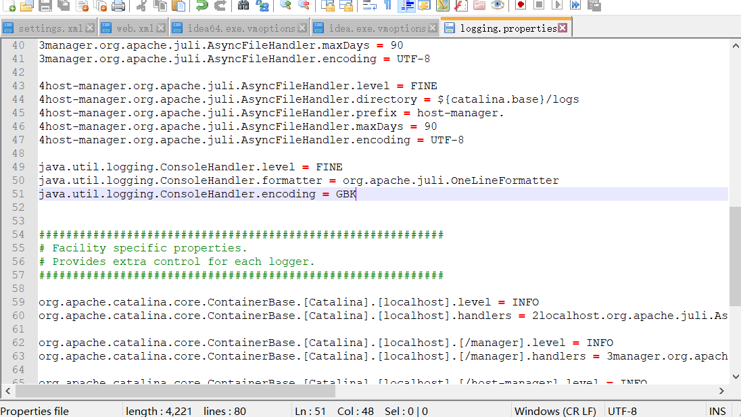
Task: Play back the recorded macro
Action: 557,5
